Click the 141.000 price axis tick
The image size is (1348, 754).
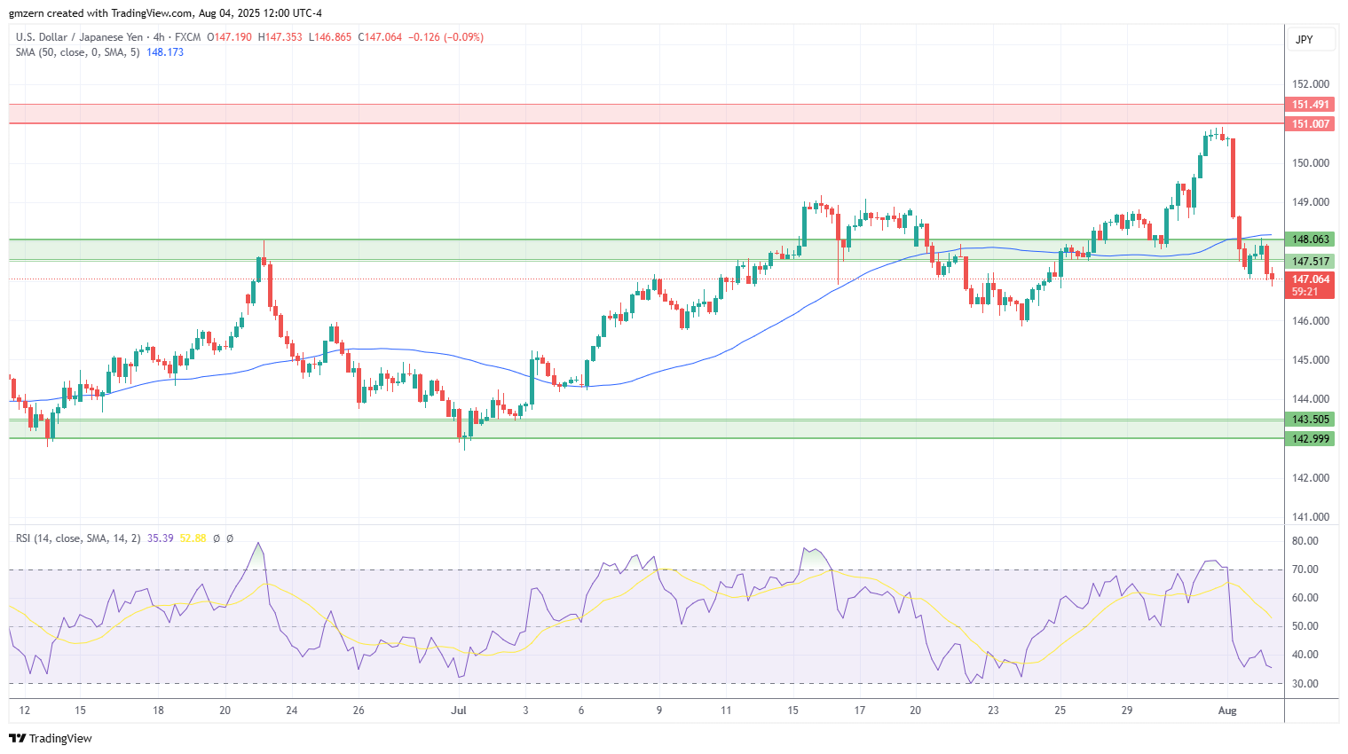pos(1311,517)
